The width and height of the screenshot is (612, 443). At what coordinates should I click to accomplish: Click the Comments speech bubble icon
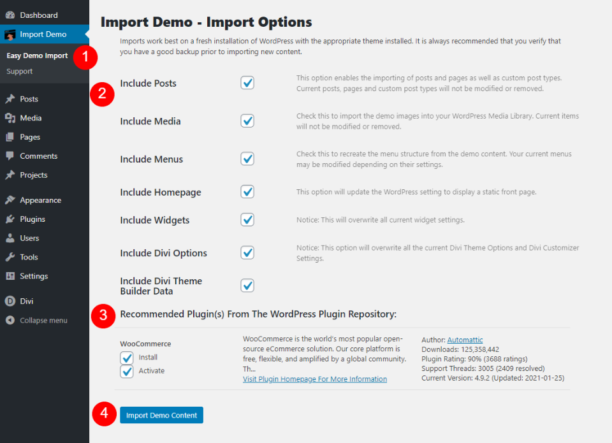pos(10,156)
